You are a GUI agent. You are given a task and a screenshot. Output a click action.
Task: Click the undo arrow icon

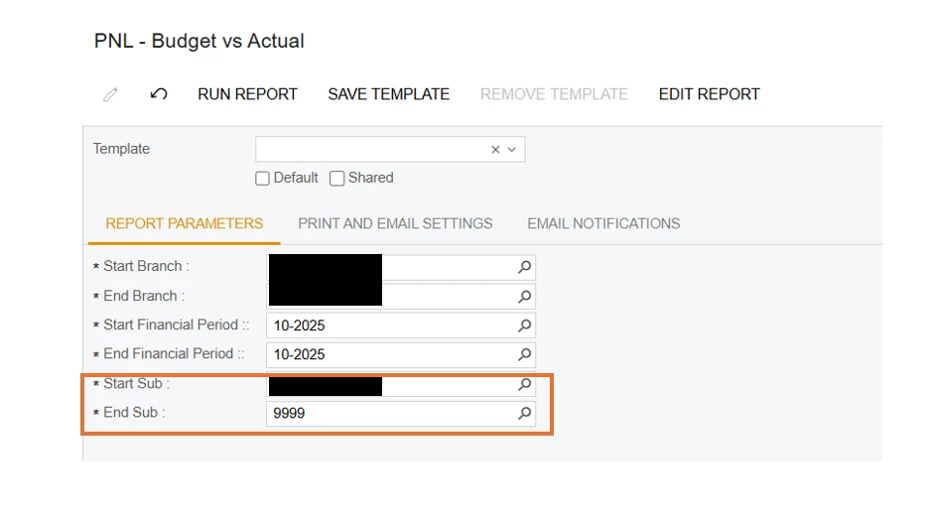159,94
